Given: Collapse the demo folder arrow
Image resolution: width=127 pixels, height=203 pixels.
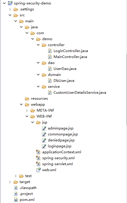Looking at the screenshot, I should [33, 39].
